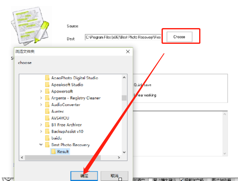Click the Dest path input field
Viewport: 238px width, 181px height.
click(x=123, y=37)
